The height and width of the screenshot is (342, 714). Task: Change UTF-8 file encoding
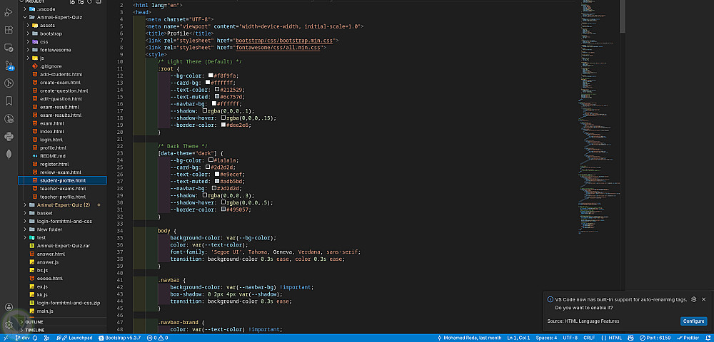click(570, 338)
